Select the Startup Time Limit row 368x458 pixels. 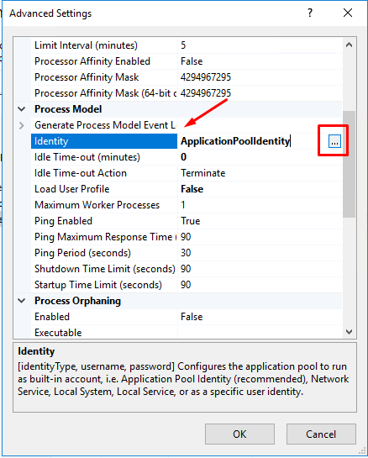pyautogui.click(x=187, y=285)
